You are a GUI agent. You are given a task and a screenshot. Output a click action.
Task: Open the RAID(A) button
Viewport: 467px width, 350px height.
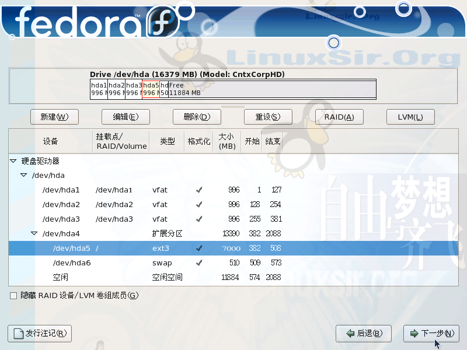click(x=339, y=117)
